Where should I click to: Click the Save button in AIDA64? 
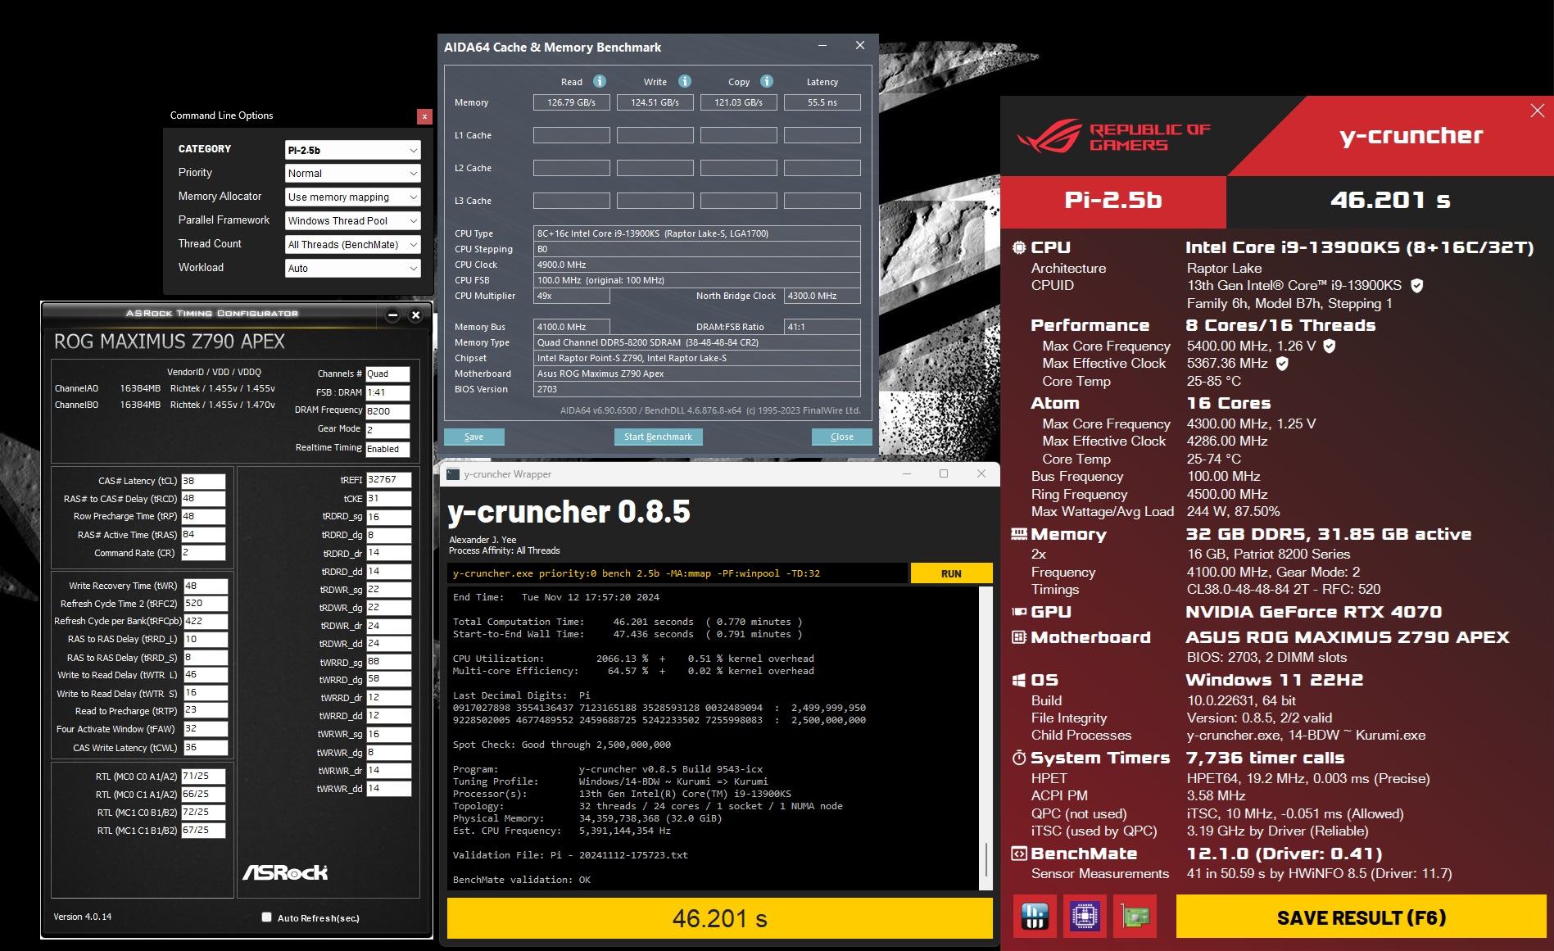(x=473, y=437)
